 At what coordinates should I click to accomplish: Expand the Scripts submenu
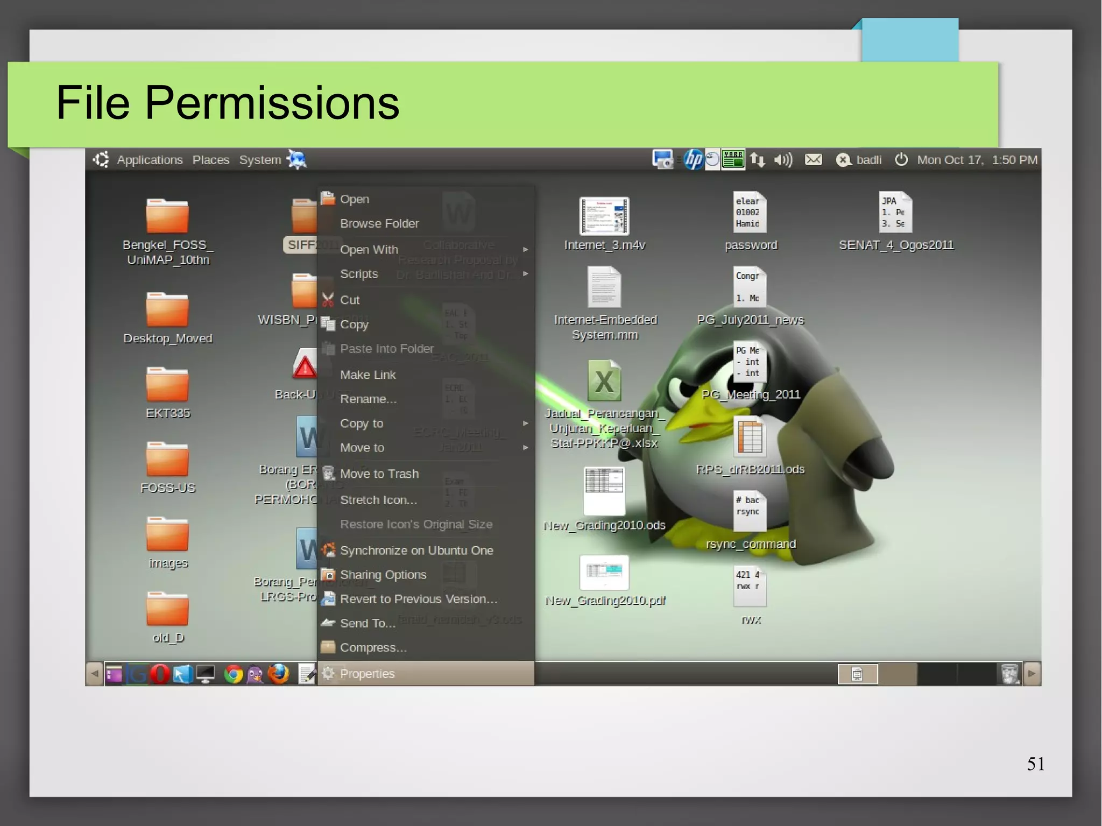[426, 274]
